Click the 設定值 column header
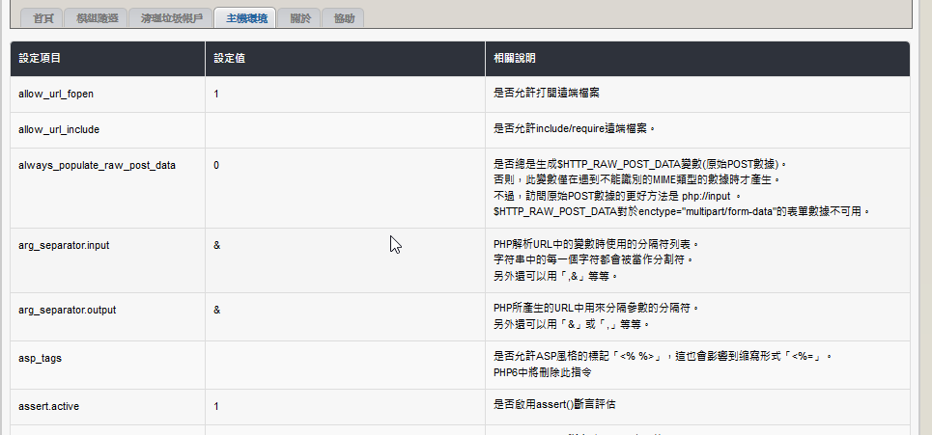This screenshot has height=435, width=932. [x=228, y=59]
